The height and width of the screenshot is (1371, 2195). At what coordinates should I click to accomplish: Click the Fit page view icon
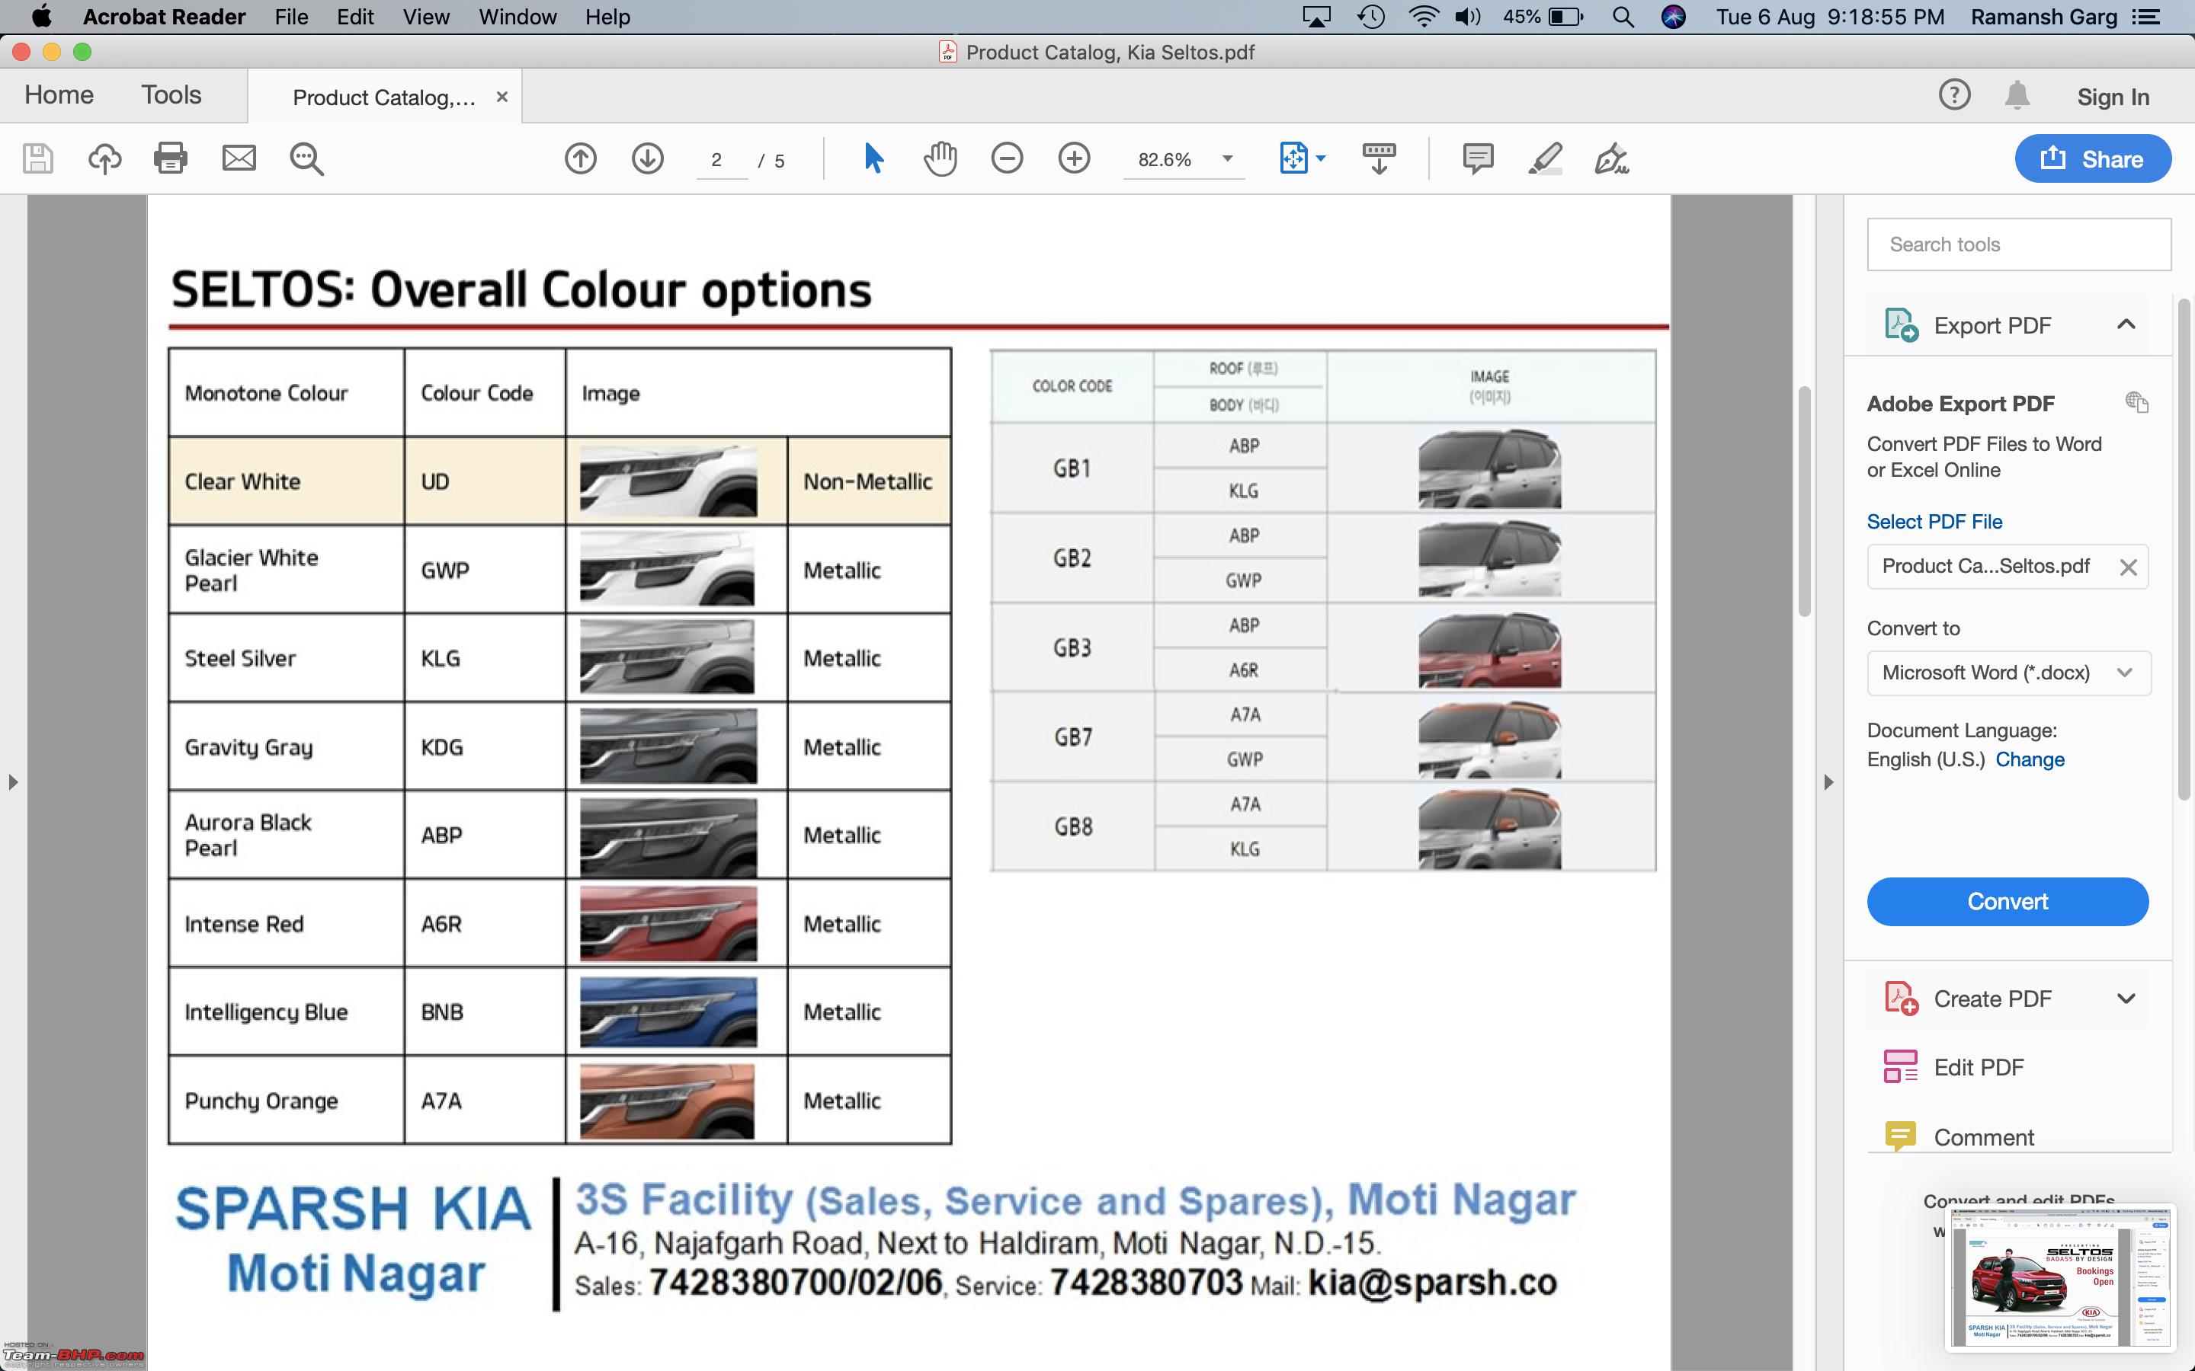1293,158
